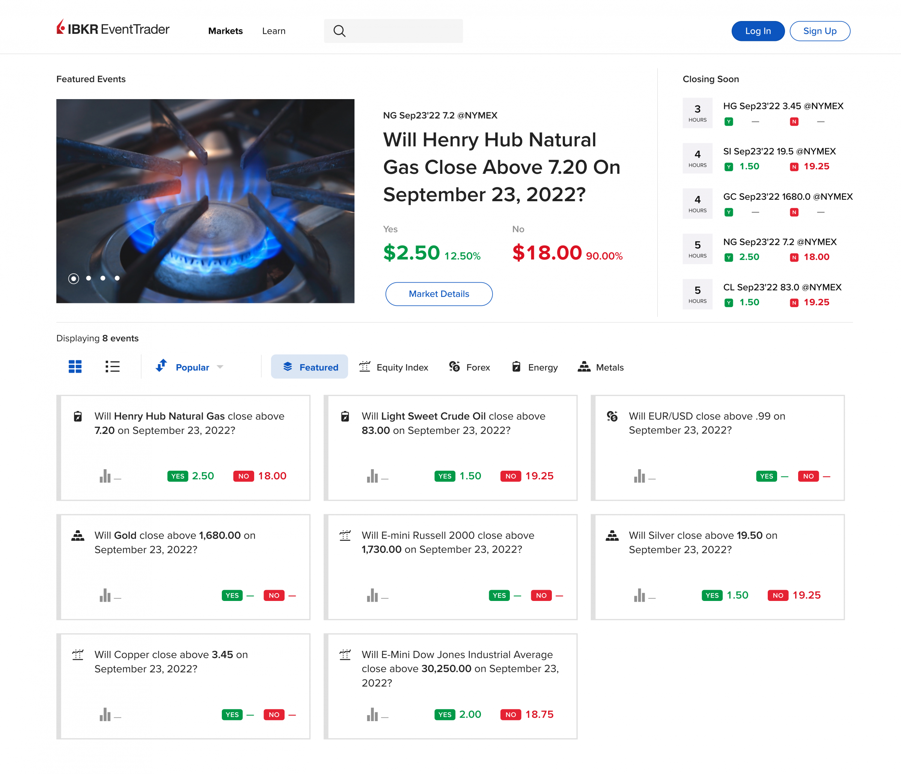The image size is (901, 774).
Task: Click volume chart icon on Russell 2000 card
Action: coord(372,595)
